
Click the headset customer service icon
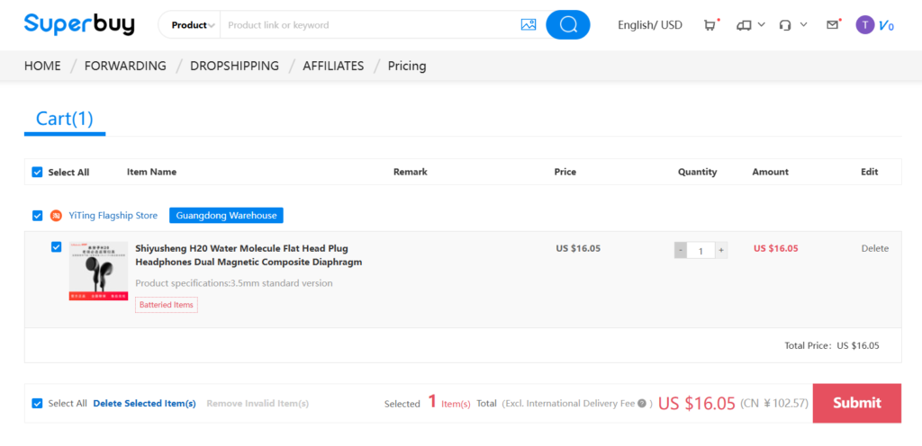click(785, 25)
